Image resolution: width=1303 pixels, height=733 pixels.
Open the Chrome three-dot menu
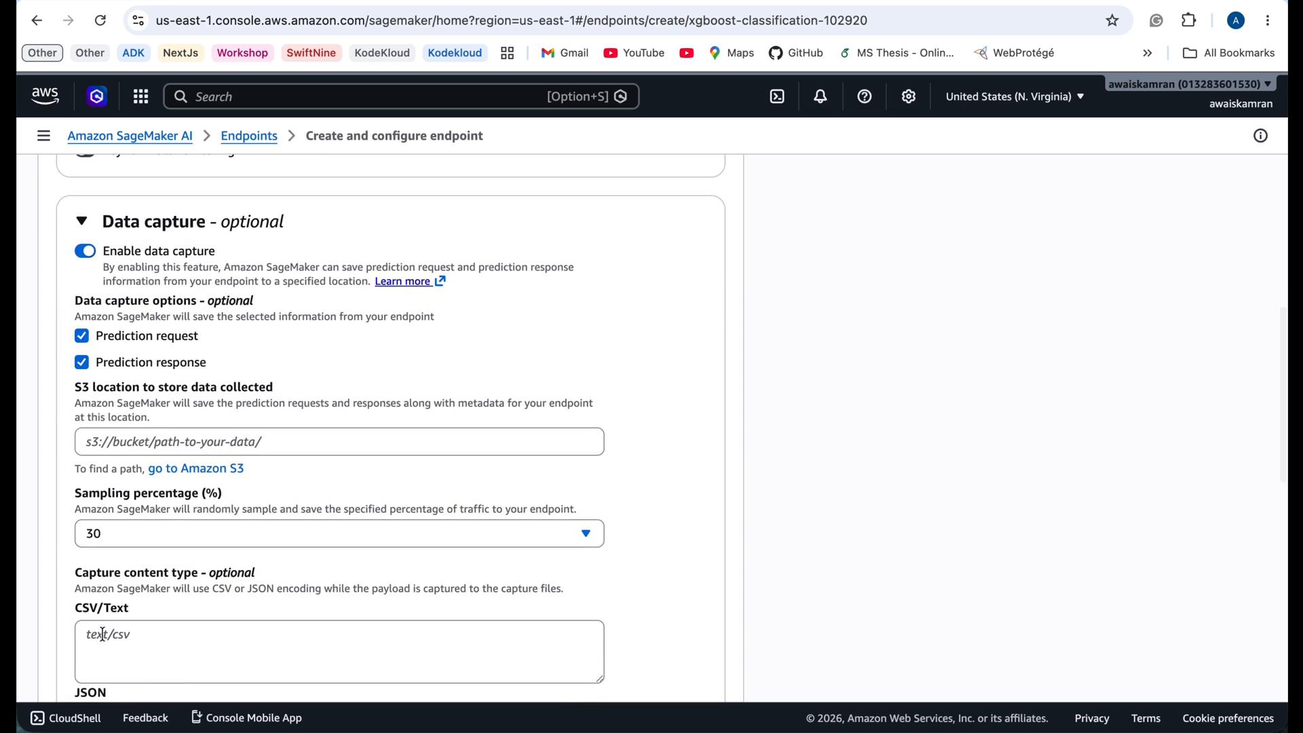point(1268,20)
